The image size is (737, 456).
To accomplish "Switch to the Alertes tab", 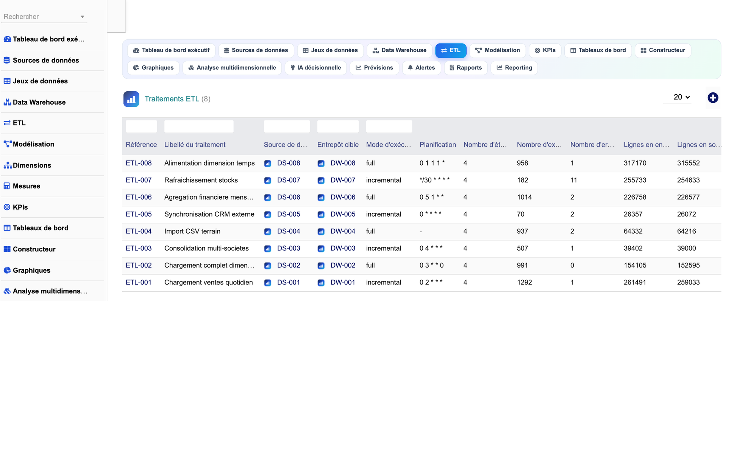I will pos(422,68).
